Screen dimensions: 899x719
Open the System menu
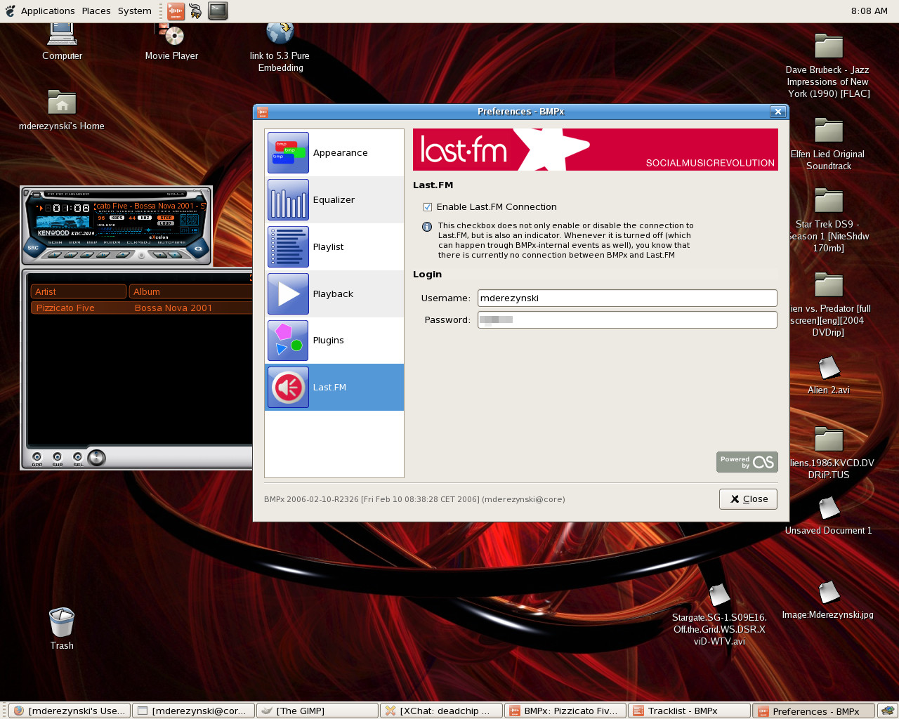[134, 11]
